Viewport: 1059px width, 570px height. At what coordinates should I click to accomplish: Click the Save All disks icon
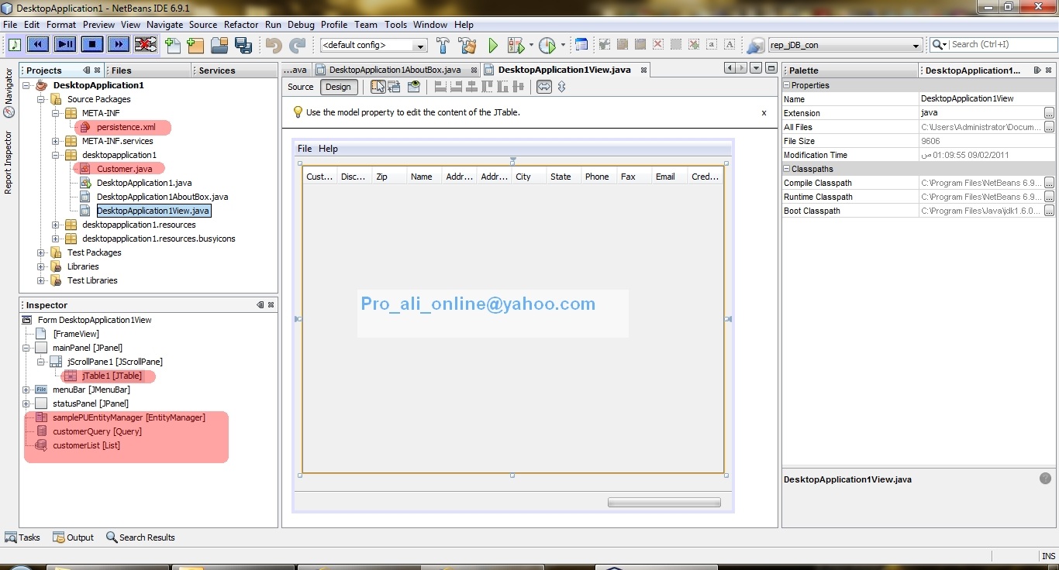point(243,45)
